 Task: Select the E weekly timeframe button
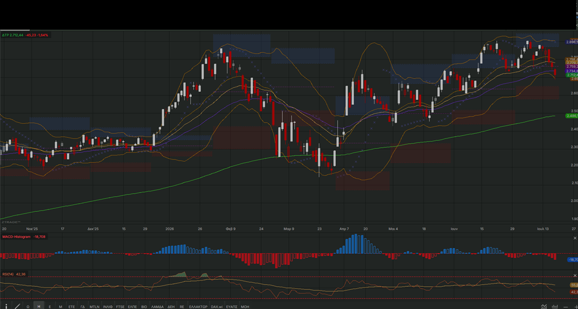[50, 307]
